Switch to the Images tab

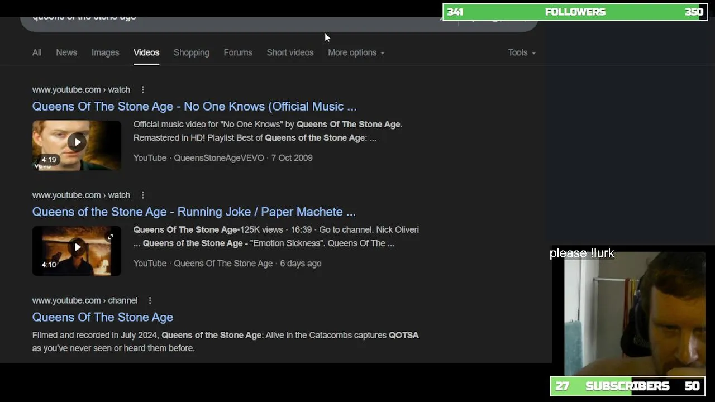(106, 52)
